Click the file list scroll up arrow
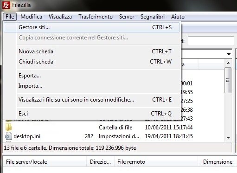This screenshot has height=173, width=237. click(x=228, y=63)
